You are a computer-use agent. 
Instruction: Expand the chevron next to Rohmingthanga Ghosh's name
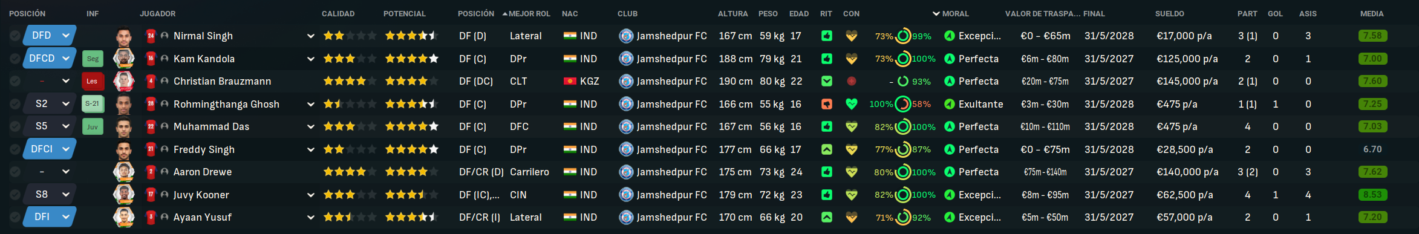tap(311, 104)
